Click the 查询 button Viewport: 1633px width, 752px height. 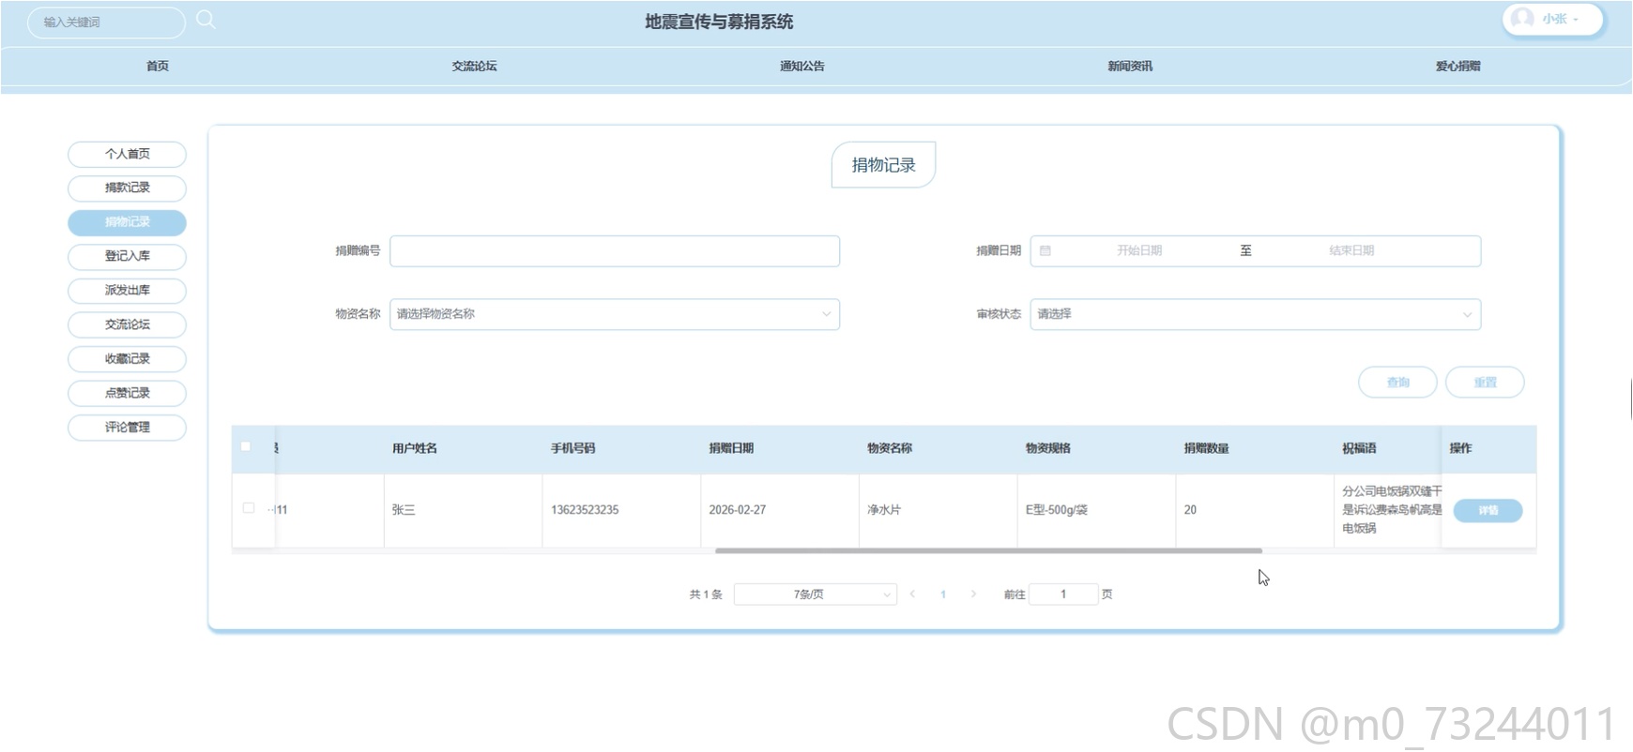[x=1397, y=382]
